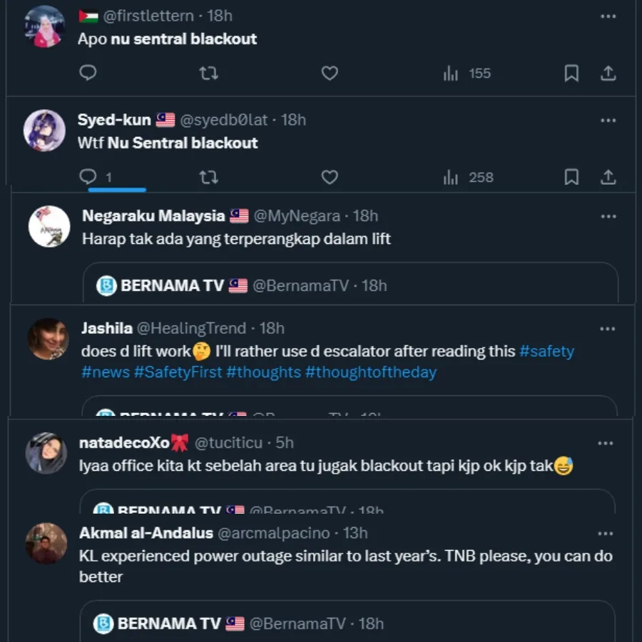Reply to Syed-kun's Nu Sentral blackout tweet
This screenshot has width=642, height=642.
click(x=88, y=177)
